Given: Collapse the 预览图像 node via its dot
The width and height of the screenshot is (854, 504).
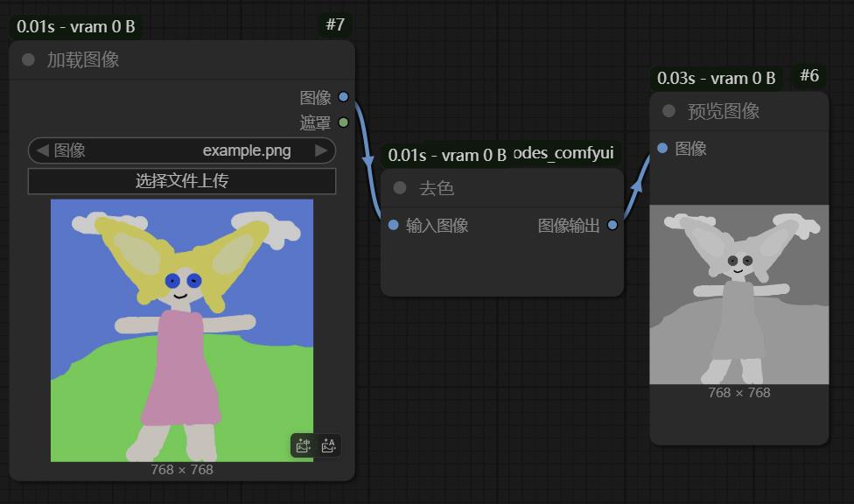Looking at the screenshot, I should coord(668,110).
